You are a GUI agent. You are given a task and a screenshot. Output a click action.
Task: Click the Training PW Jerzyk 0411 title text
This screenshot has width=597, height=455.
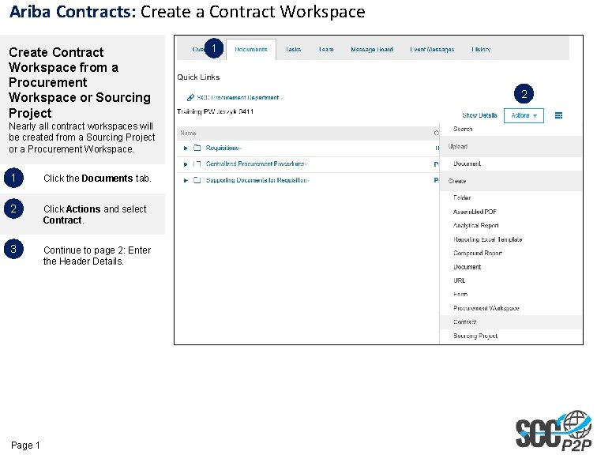(215, 111)
